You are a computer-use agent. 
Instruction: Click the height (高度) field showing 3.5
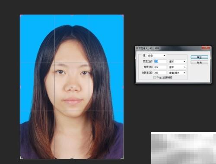pyautogui.click(x=160, y=67)
